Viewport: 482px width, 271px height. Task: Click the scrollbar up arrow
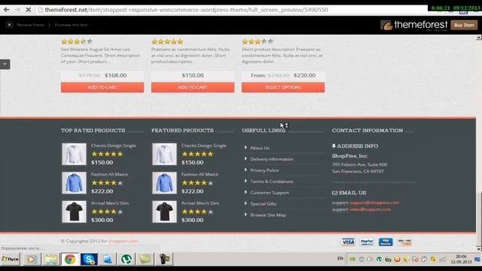click(479, 38)
